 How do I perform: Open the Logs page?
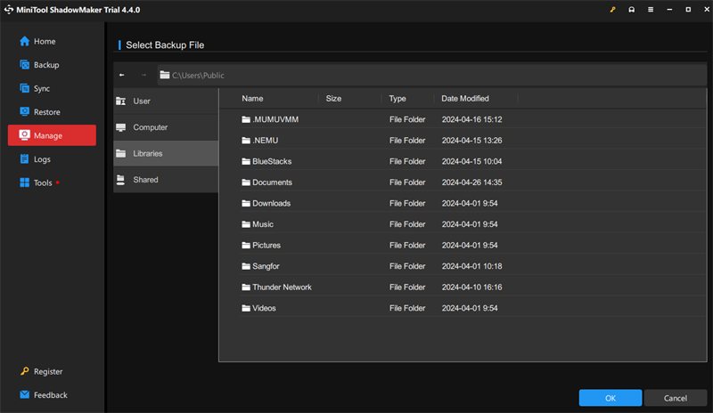point(35,159)
